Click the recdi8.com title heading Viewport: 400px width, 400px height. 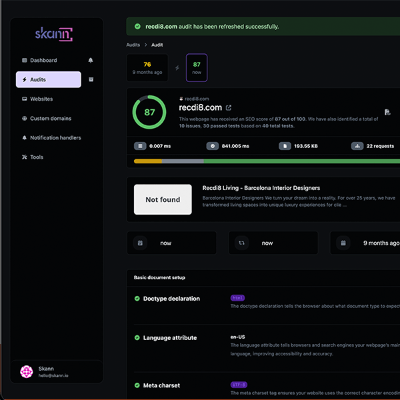point(201,107)
